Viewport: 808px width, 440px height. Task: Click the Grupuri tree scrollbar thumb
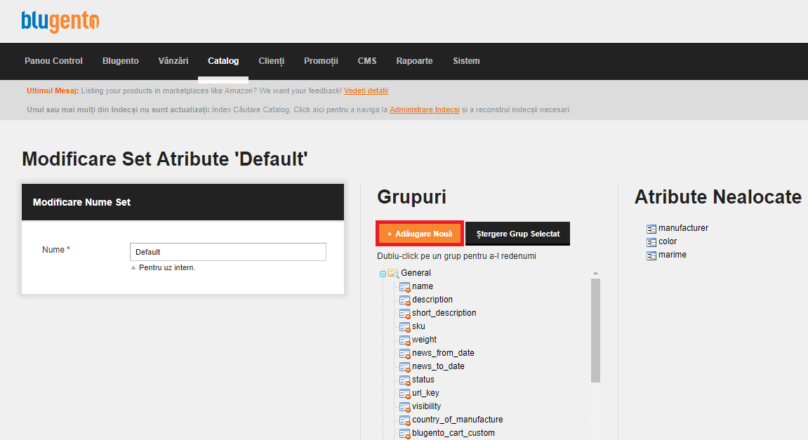(596, 331)
